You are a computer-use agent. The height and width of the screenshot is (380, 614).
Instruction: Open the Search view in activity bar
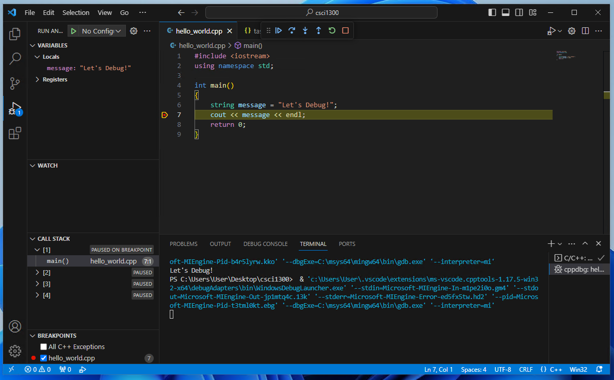[x=15, y=59]
